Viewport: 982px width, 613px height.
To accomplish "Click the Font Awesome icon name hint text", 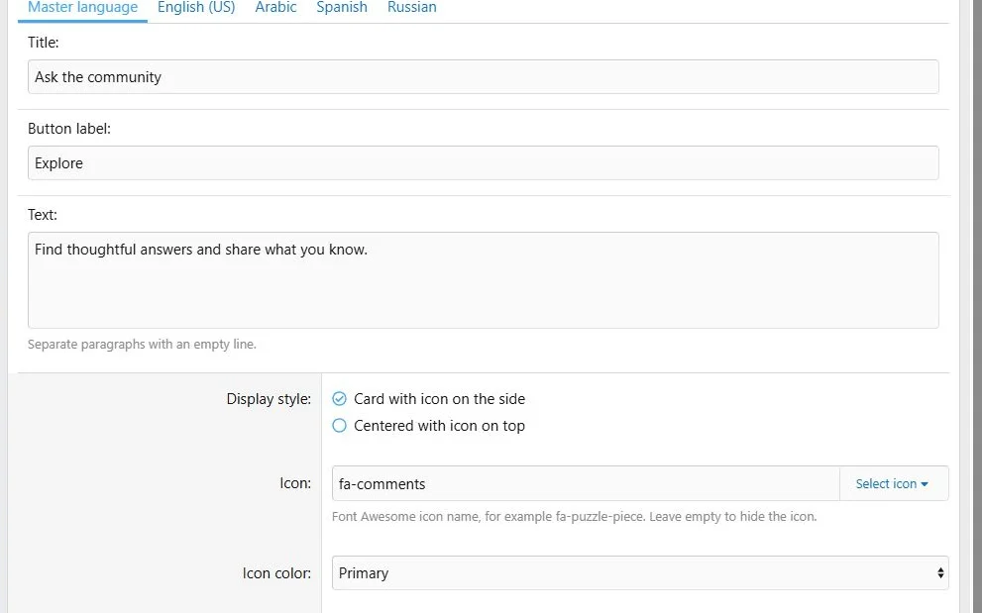I will point(575,517).
